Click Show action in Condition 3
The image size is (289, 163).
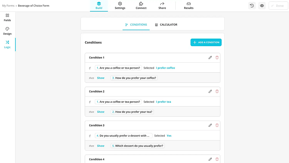click(101, 146)
